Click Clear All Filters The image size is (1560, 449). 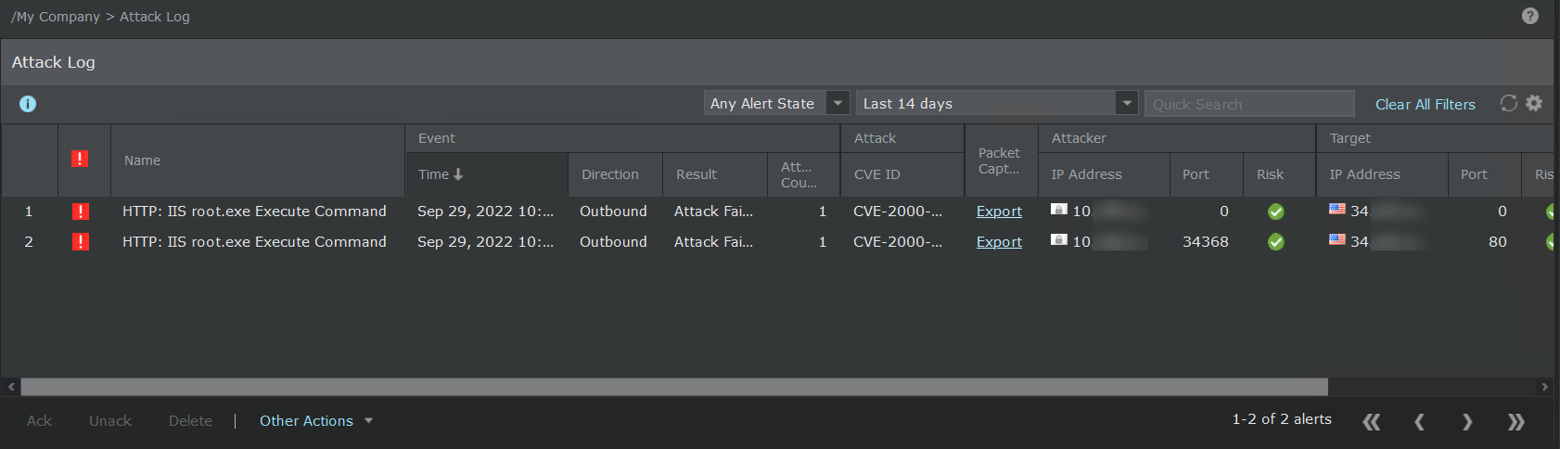click(x=1425, y=105)
